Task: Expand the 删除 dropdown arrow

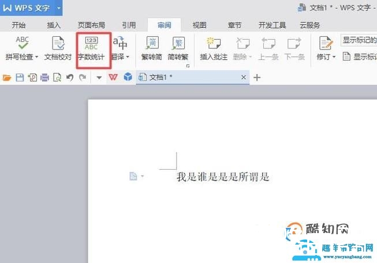Action: click(x=251, y=57)
